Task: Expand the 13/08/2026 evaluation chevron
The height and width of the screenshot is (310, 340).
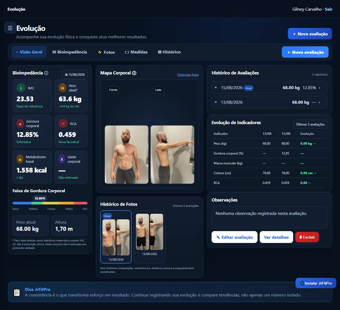Action: 319,102
